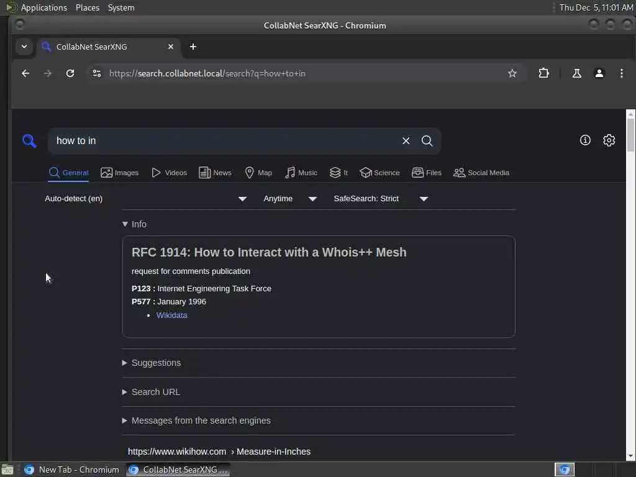Switch to the News category
This screenshot has width=636, height=477.
tap(215, 173)
